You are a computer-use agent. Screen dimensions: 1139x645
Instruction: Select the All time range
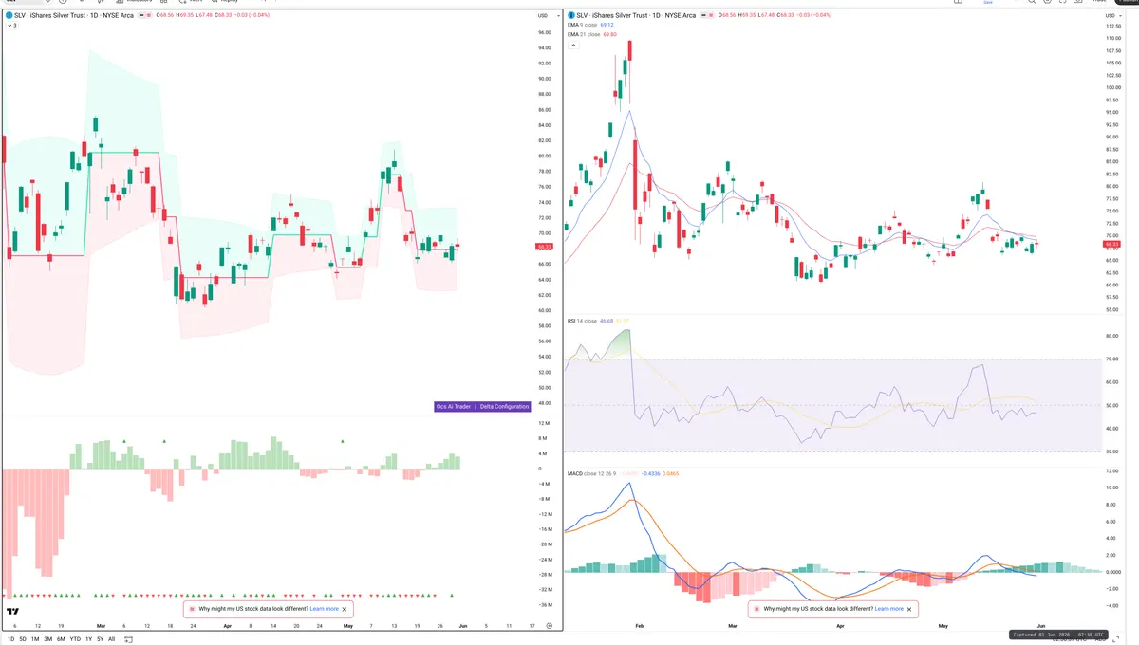pos(111,639)
